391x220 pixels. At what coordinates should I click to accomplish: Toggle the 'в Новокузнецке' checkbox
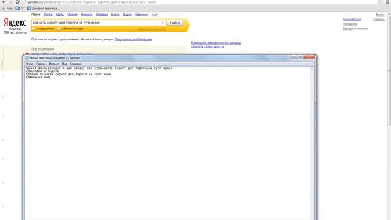click(59, 29)
